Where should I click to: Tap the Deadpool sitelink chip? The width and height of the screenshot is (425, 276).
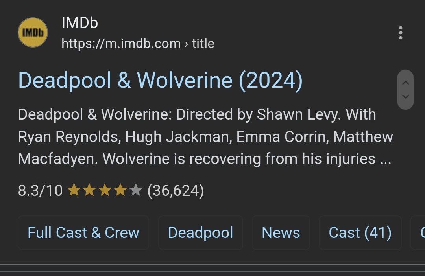tap(200, 232)
